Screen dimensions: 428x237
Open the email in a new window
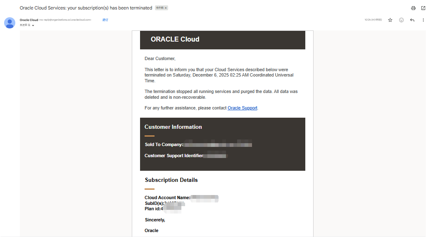pos(423,8)
